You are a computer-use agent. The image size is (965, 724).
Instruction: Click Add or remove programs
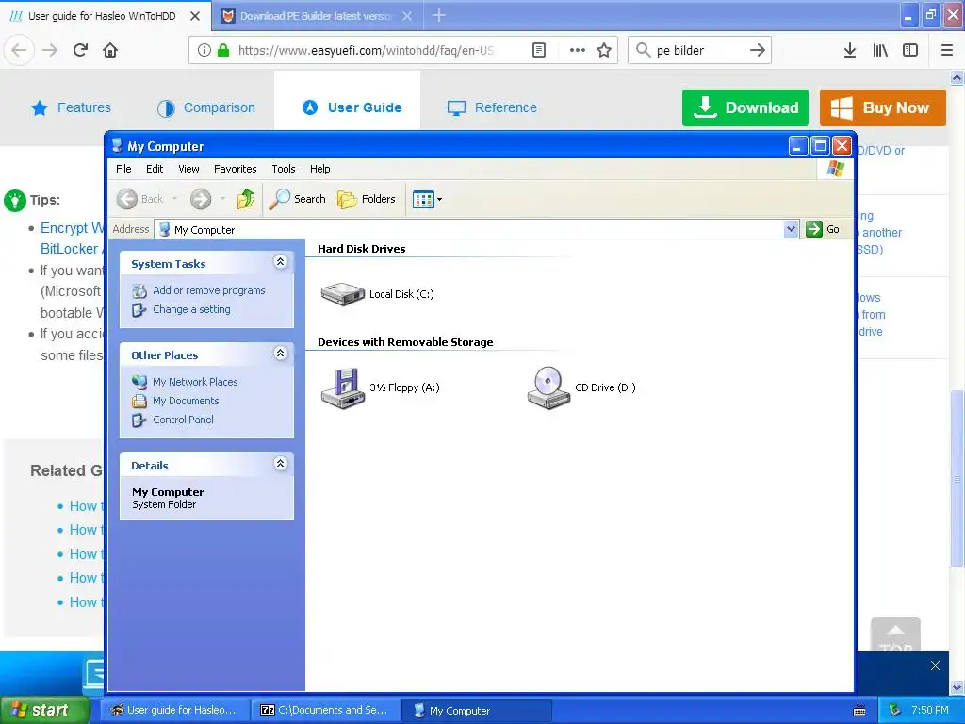pos(208,290)
